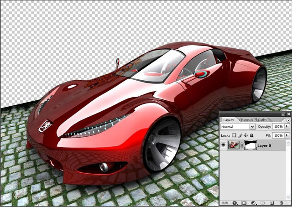This screenshot has height=207, width=292.
Task: Open the new adjustment layer icon
Action: point(254,203)
